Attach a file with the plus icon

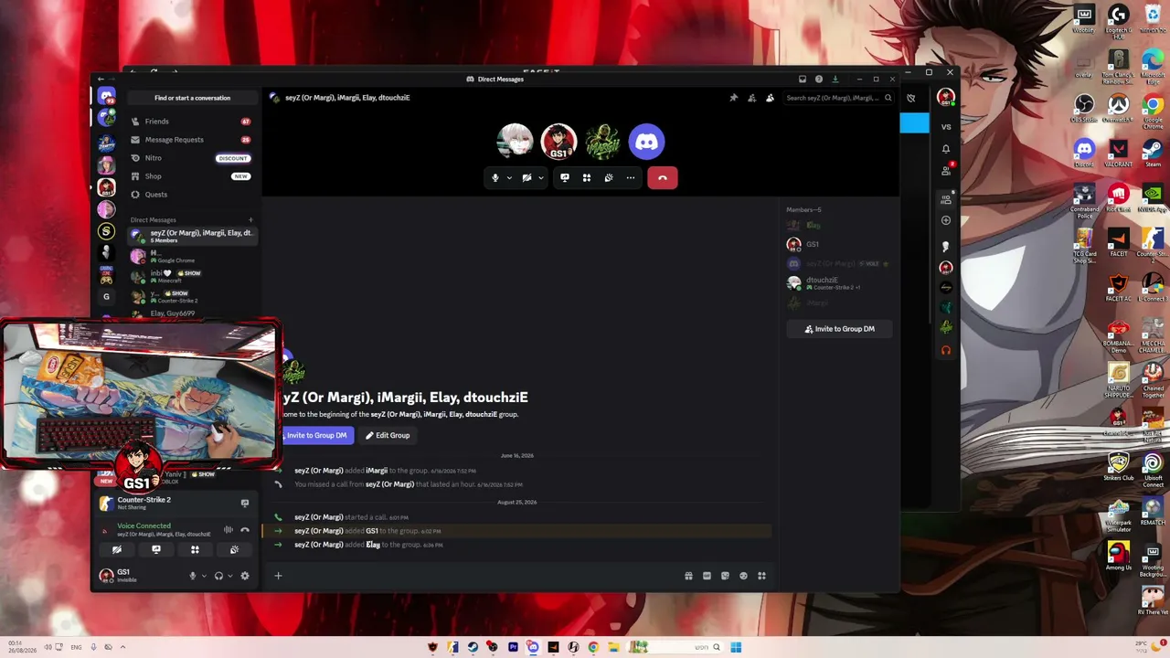(278, 576)
